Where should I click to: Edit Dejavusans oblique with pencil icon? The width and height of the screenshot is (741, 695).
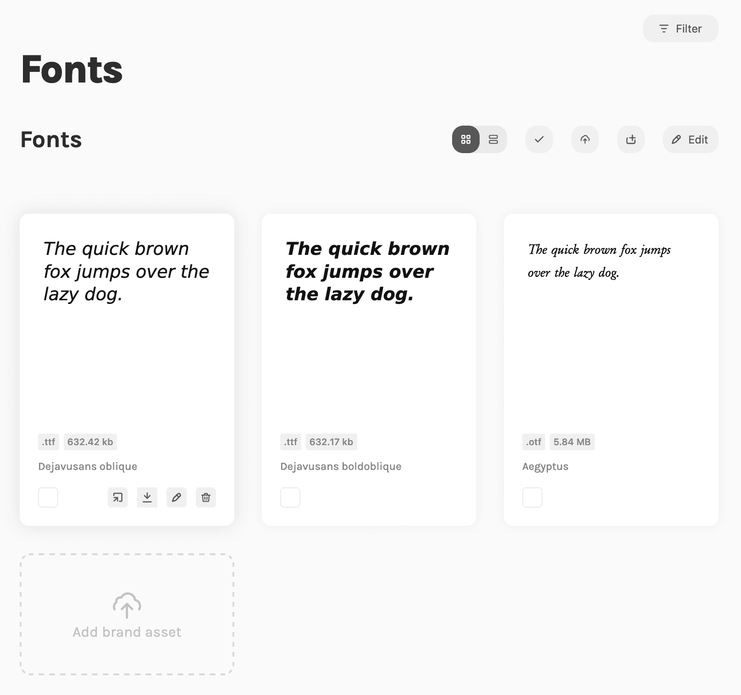pos(177,497)
